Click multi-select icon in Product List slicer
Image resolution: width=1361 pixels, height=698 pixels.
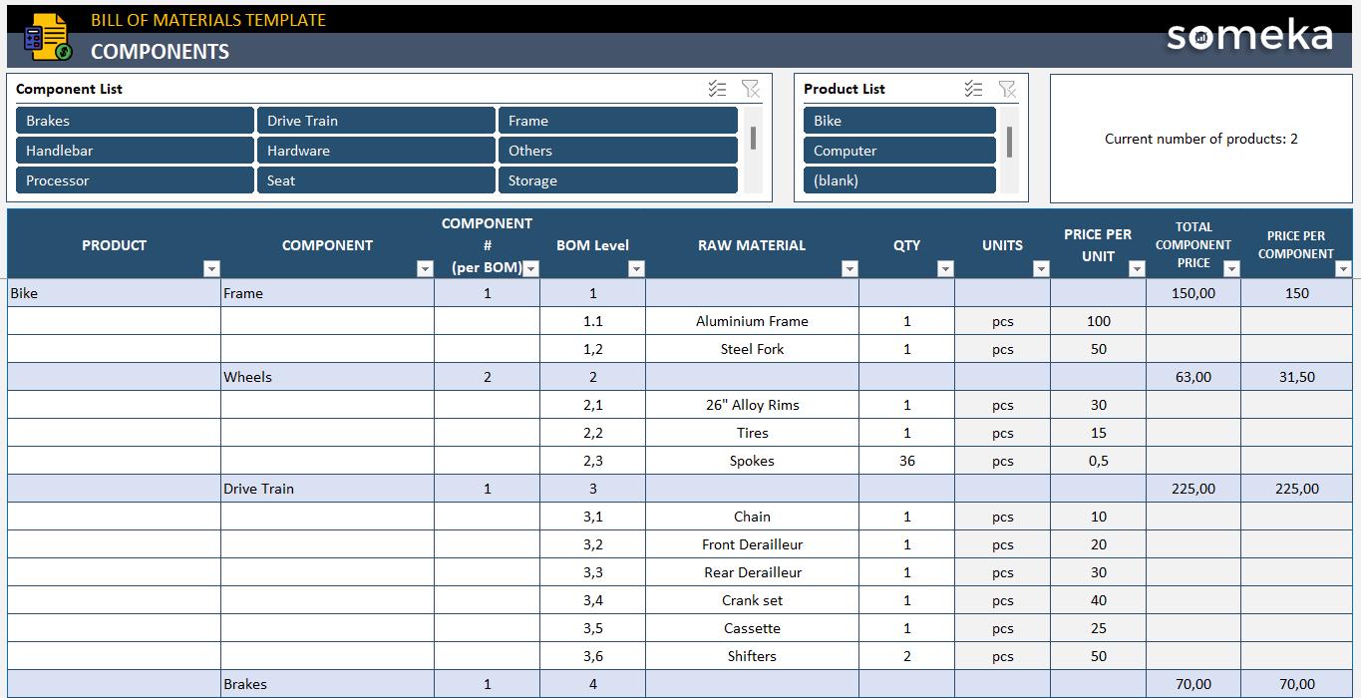974,89
